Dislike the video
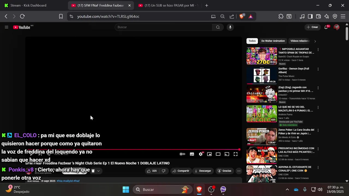Viewport: 349px width, 196px height. [164, 171]
